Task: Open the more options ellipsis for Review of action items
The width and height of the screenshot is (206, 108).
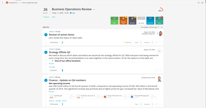Action: coord(160,42)
